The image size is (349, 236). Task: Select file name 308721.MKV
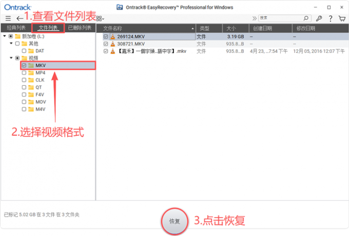(131, 44)
